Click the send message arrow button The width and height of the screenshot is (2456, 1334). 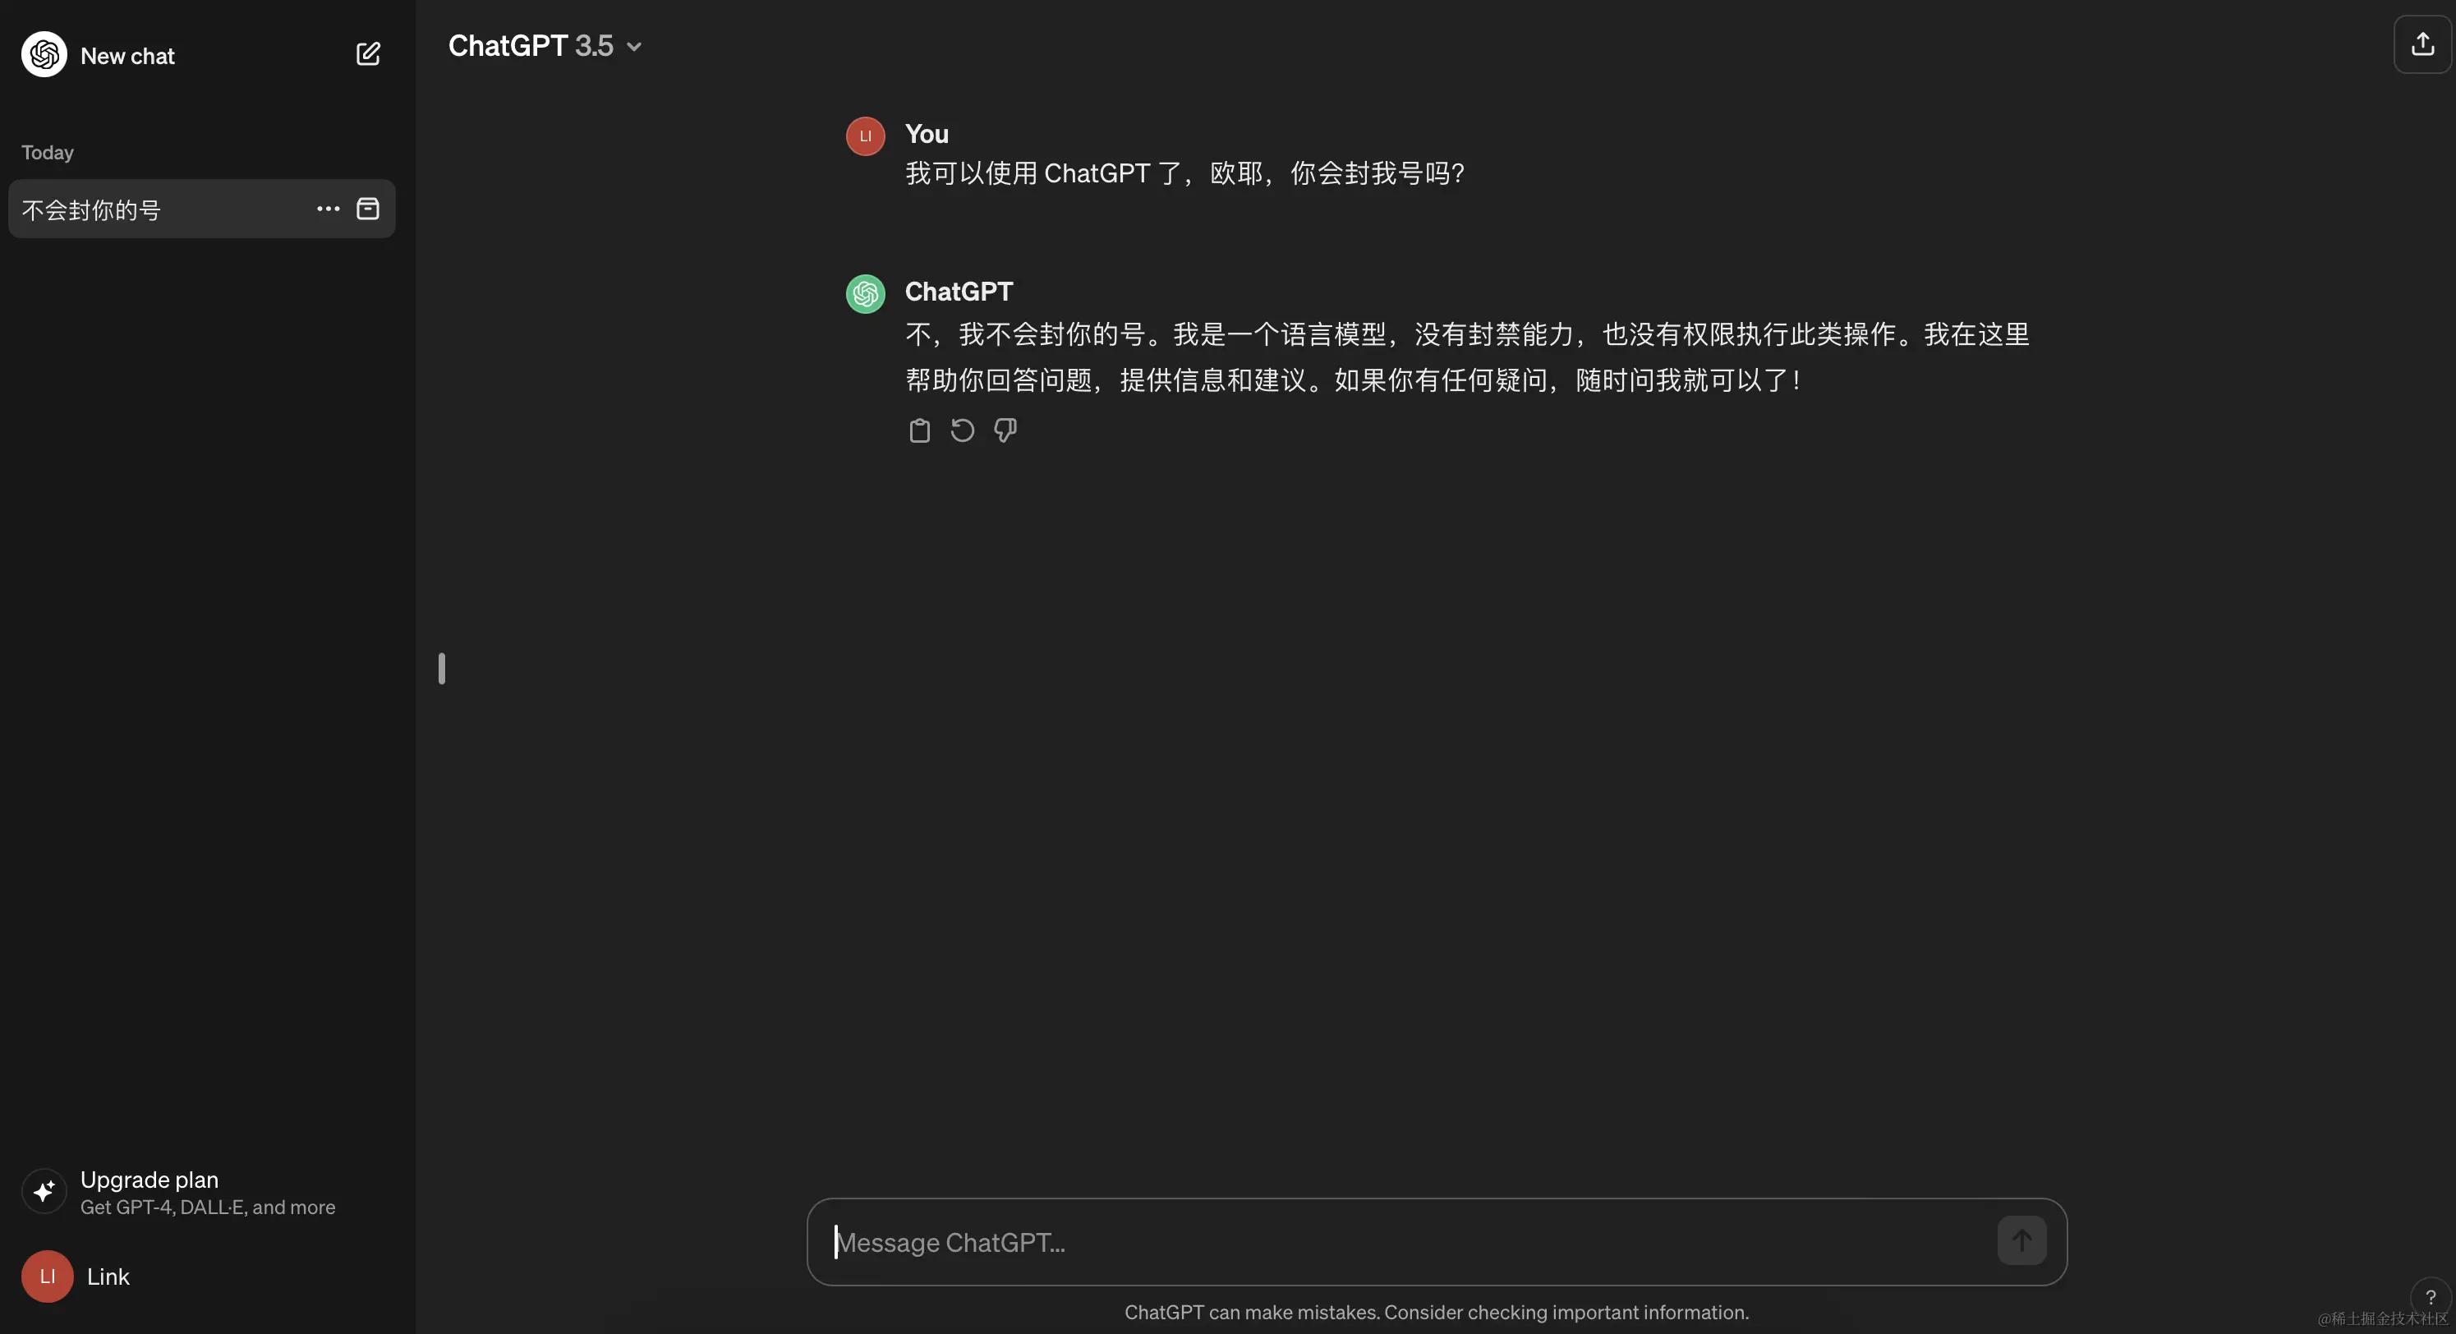(2021, 1240)
